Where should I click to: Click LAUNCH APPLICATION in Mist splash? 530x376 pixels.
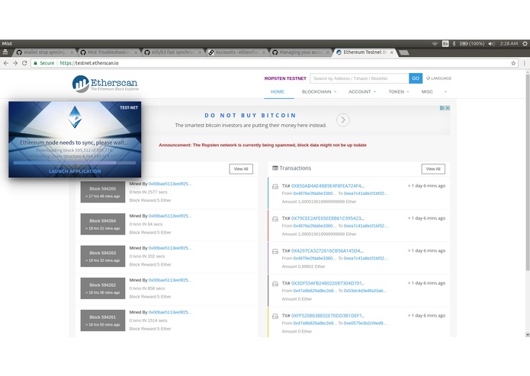click(x=75, y=171)
